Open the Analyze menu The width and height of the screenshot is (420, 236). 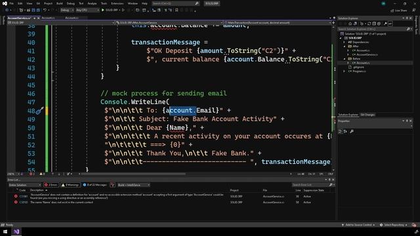click(x=92, y=3)
